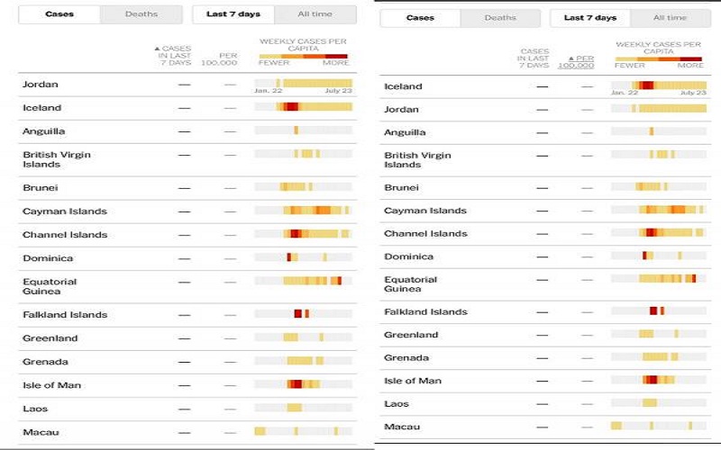Click Jordan's weekly cases heat strip, left table
This screenshot has height=450, width=721.
[304, 83]
